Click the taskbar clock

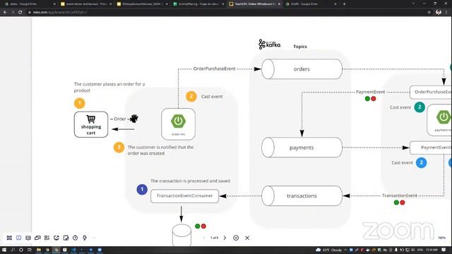pyautogui.click(x=432, y=250)
